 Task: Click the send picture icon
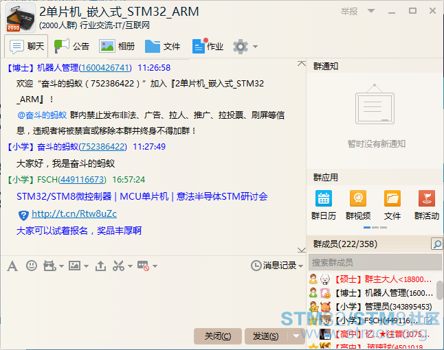pos(74,266)
